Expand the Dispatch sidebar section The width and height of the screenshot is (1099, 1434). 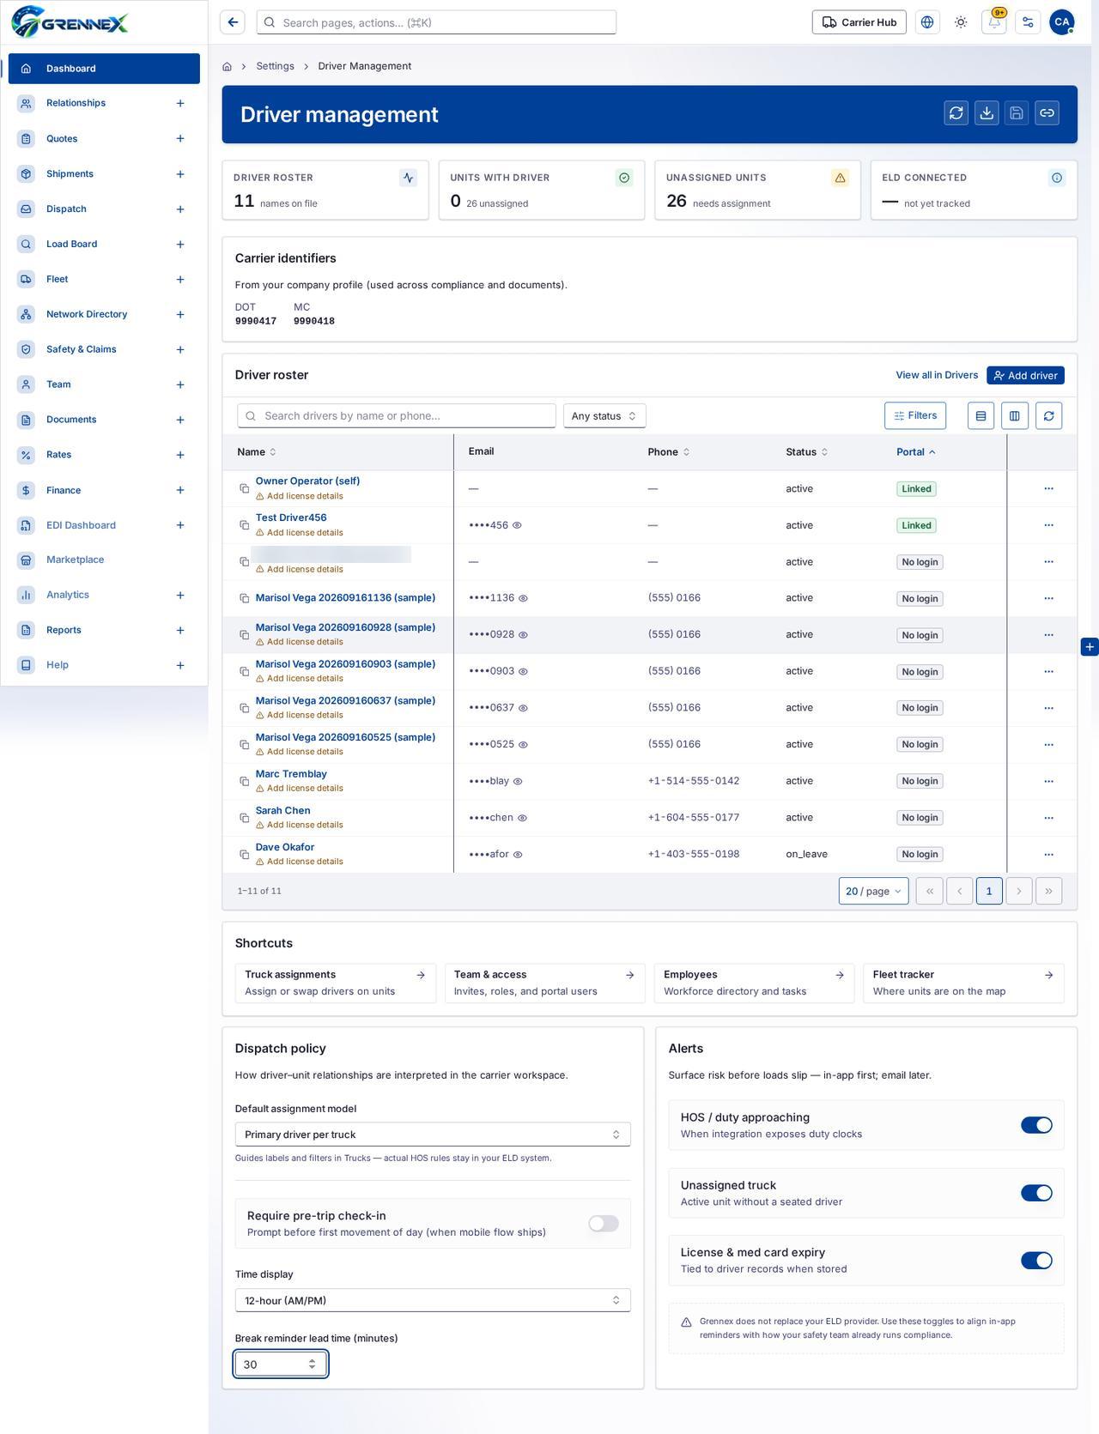point(180,209)
